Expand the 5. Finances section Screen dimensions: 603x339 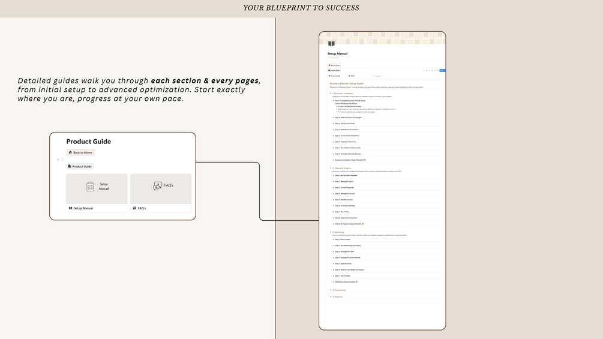coord(331,297)
